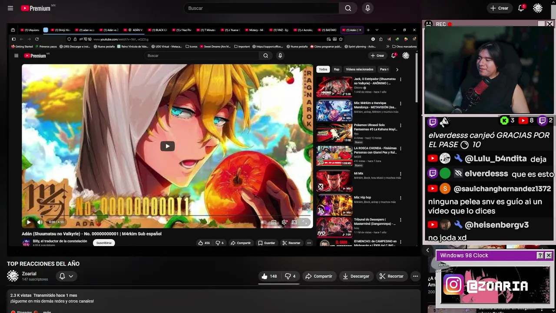Switch to the '(1) BASTARD' browser tab
Screen dimensions: 556x313
coord(327,30)
